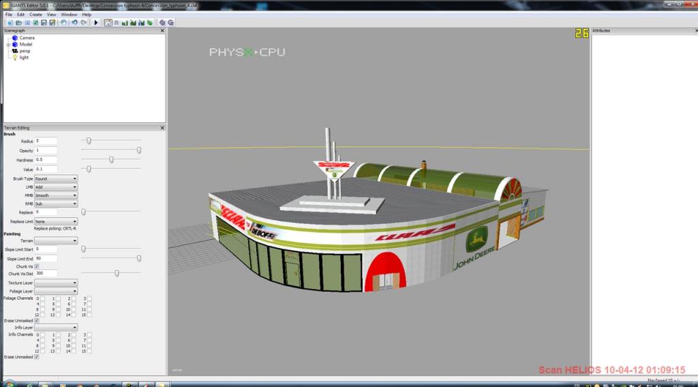The height and width of the screenshot is (387, 698).
Task: Enable Foliage Channels checkbox 15
Action: [x=89, y=315]
